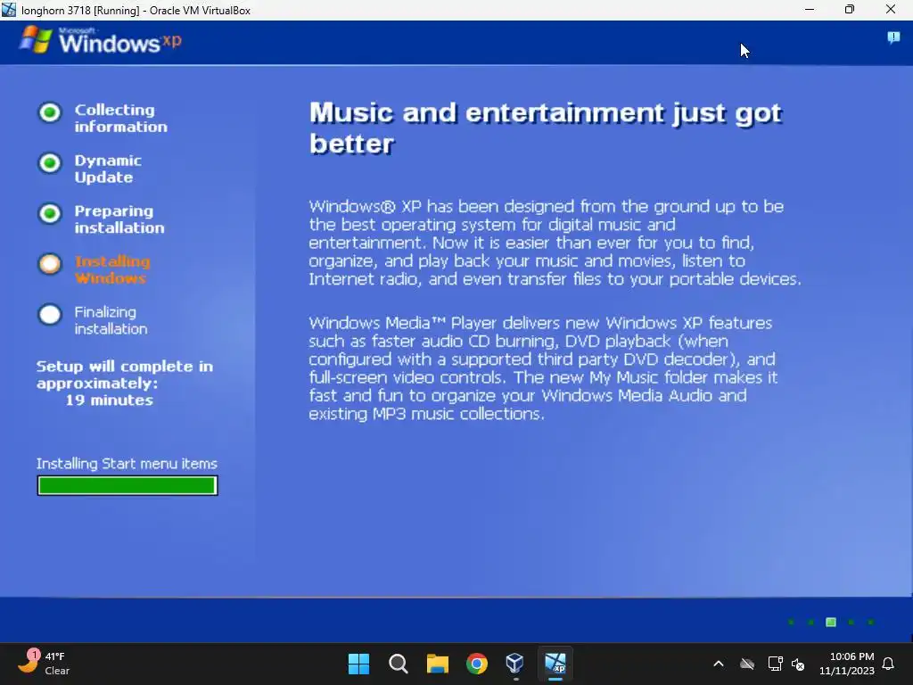This screenshot has height=685, width=913.
Task: Click the 'Dynamic Update' step text
Action: [108, 169]
